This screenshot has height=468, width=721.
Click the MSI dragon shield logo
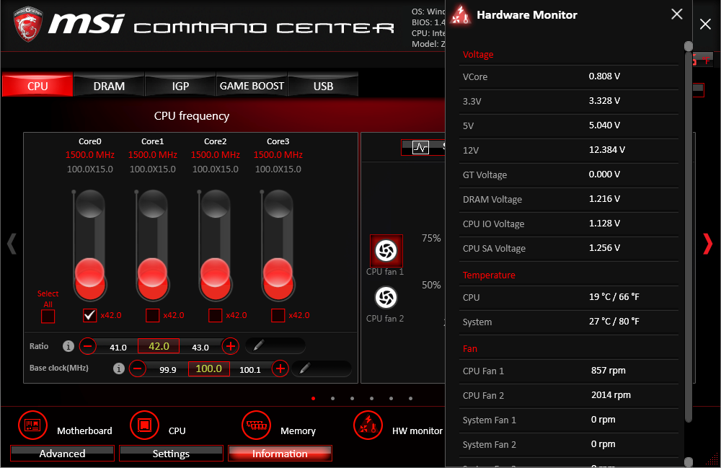click(x=28, y=24)
